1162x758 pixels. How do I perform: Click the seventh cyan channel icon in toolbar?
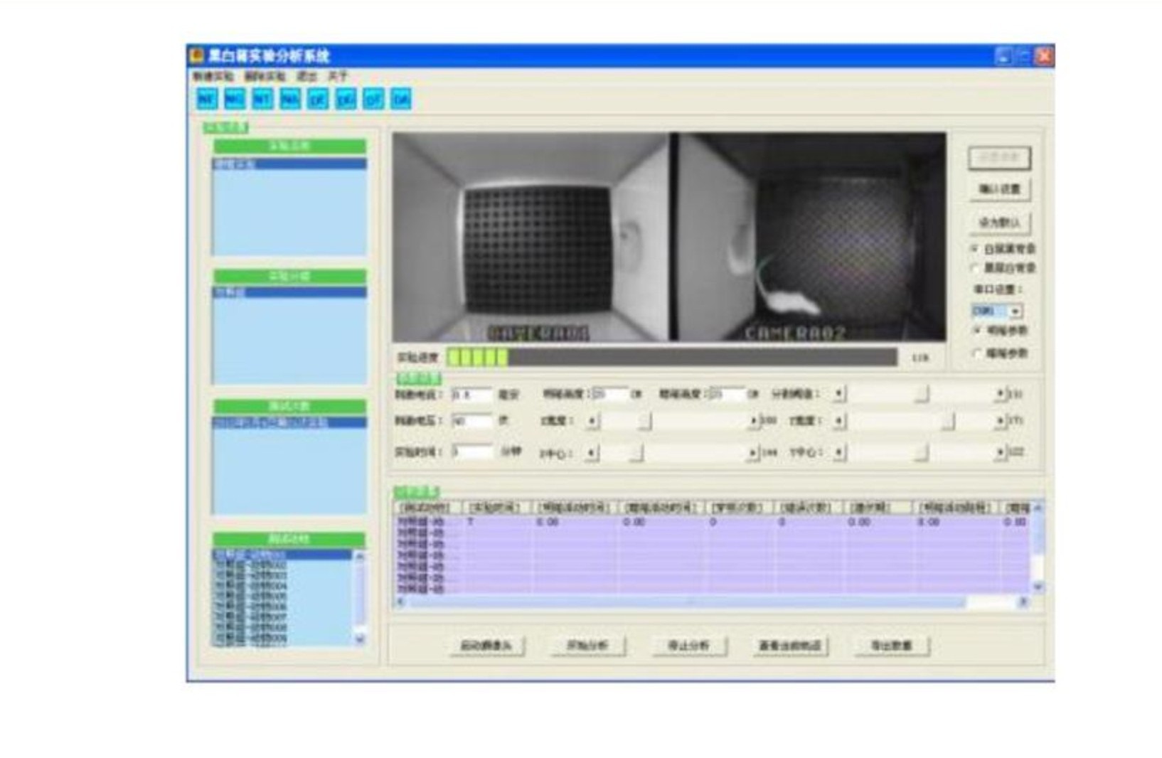point(373,99)
